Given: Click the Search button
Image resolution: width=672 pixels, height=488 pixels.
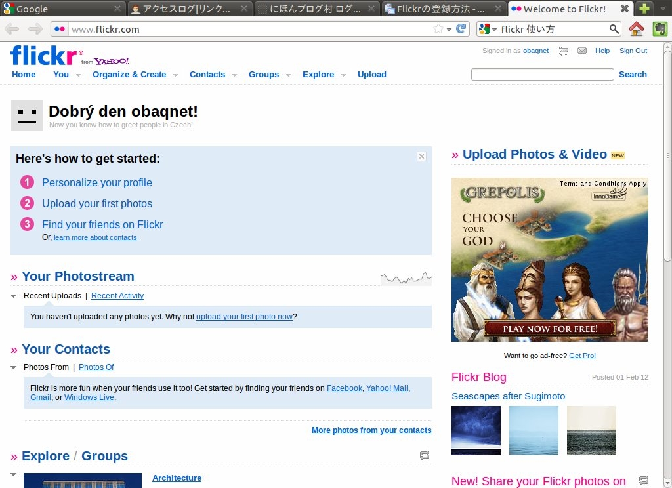Looking at the screenshot, I should 633,75.
